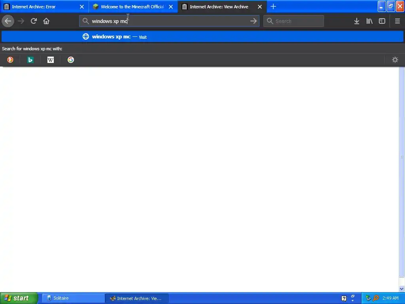
Task: Click scrollbar down arrow of the page
Action: tap(402, 289)
